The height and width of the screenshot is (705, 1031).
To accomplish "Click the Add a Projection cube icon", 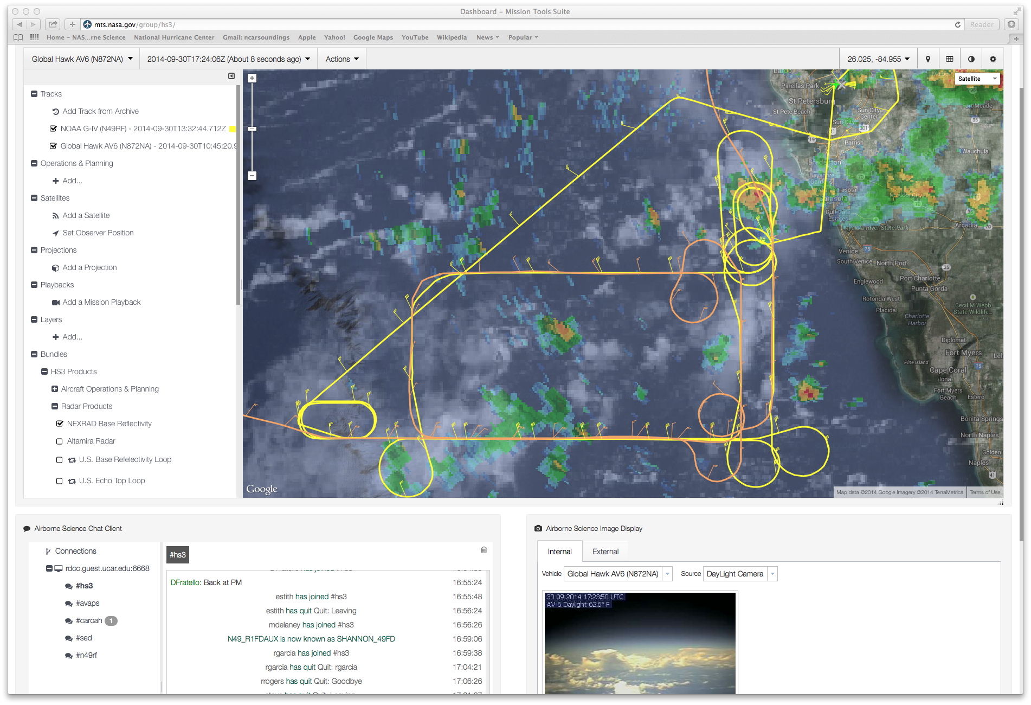I will [55, 268].
